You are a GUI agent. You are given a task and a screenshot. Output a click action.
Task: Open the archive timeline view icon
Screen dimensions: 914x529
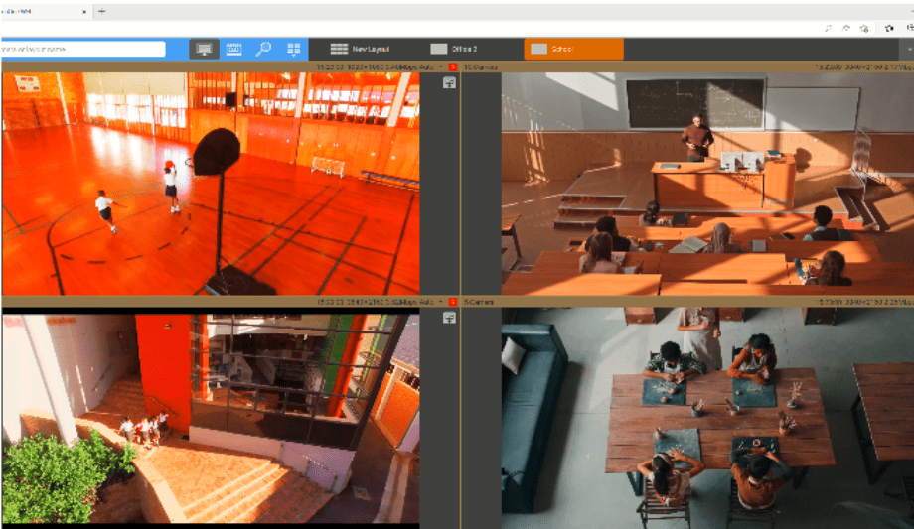coord(234,49)
